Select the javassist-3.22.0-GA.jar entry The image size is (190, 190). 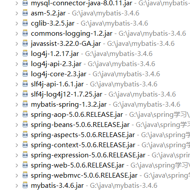[66, 44]
